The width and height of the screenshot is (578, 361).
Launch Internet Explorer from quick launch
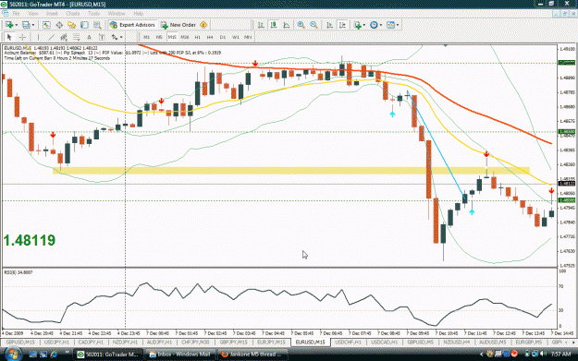pyautogui.click(x=54, y=355)
